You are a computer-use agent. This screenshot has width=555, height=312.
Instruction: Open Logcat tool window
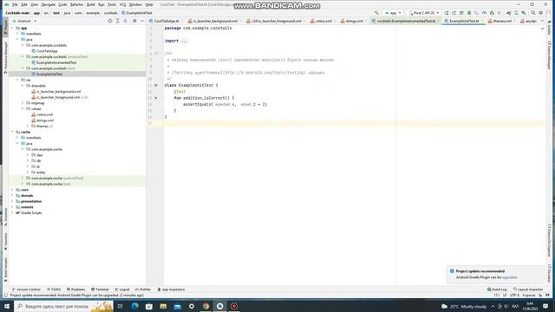[122, 289]
